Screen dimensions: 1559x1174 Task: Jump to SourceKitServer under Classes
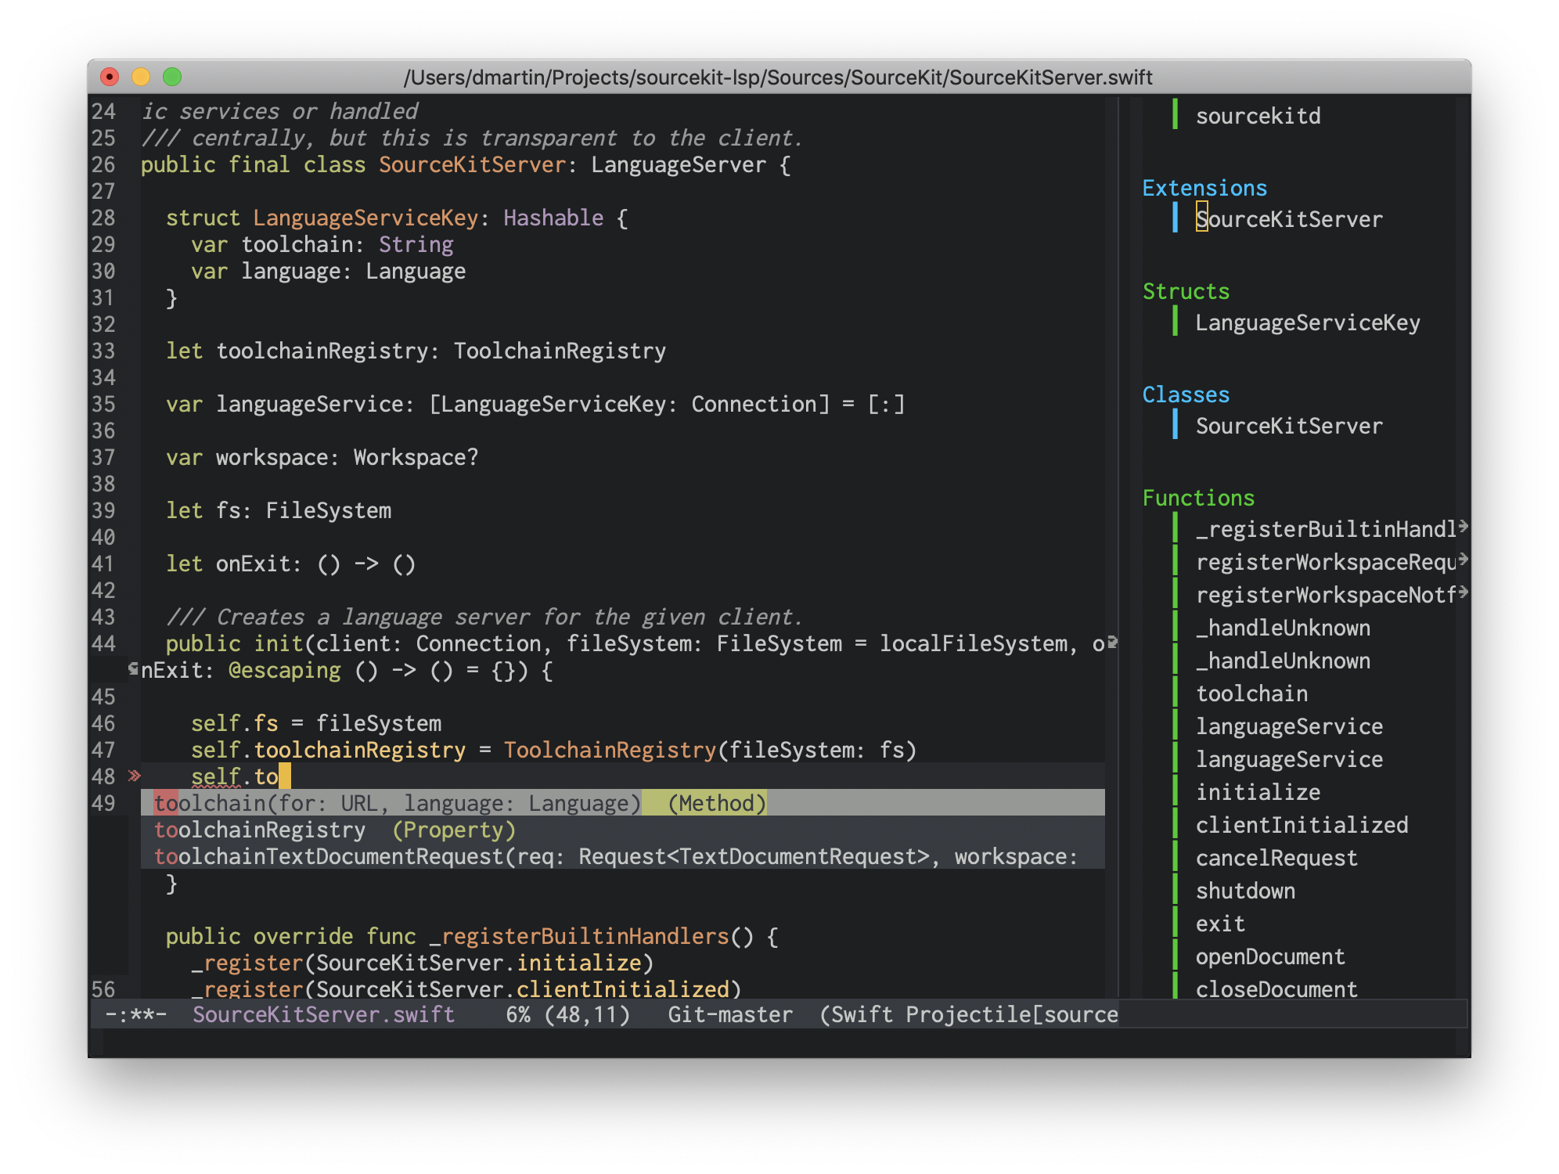[1288, 426]
